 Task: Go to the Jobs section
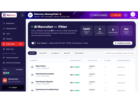(13, 34)
